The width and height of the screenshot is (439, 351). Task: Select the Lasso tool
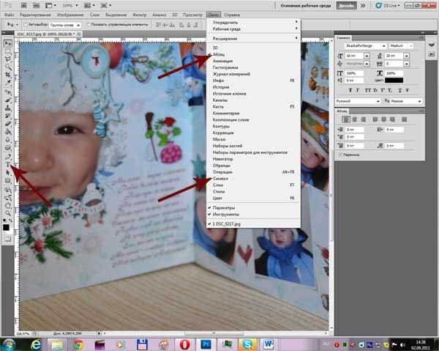7,59
